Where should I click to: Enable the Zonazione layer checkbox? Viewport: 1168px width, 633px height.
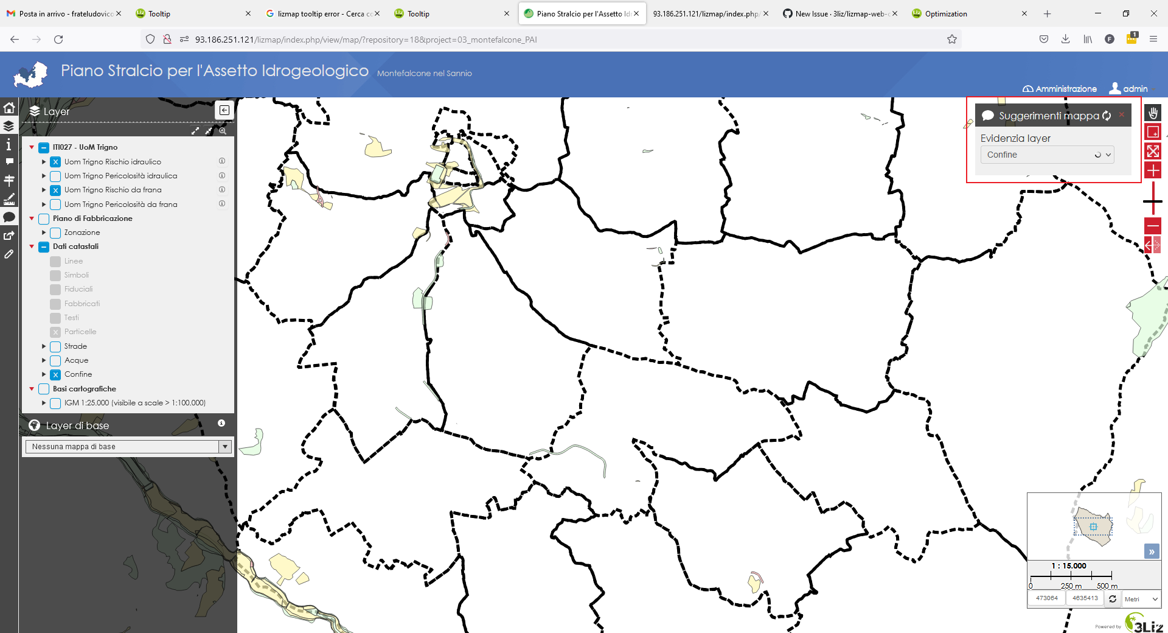click(55, 233)
